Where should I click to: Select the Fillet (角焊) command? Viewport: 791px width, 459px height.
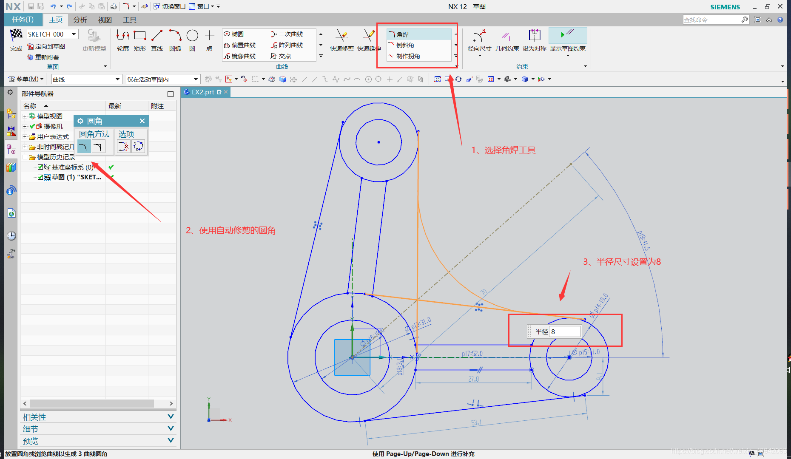click(419, 34)
